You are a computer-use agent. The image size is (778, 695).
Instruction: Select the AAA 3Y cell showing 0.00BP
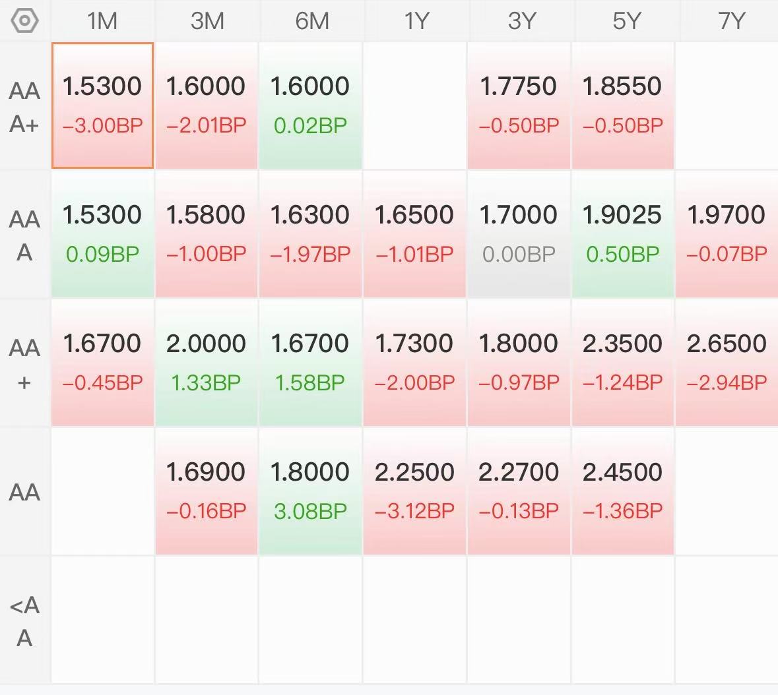pos(519,234)
